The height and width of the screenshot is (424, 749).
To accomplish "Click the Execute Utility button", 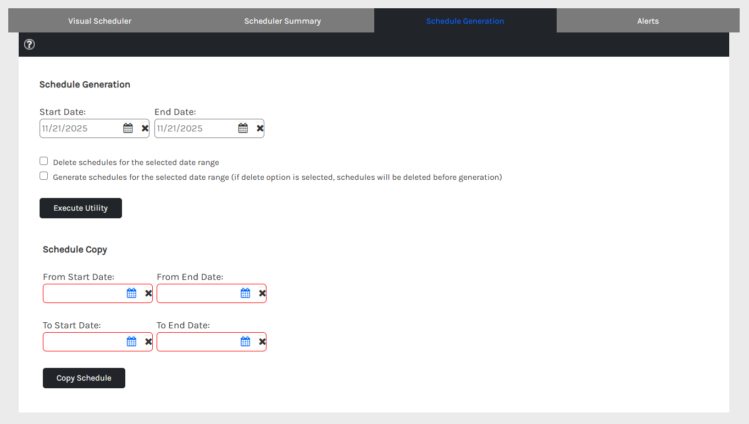I will [x=81, y=208].
